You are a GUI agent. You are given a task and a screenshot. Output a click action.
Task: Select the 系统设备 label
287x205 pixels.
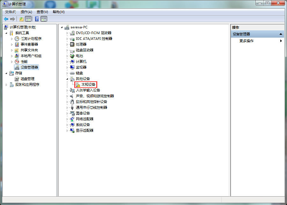(x=83, y=125)
